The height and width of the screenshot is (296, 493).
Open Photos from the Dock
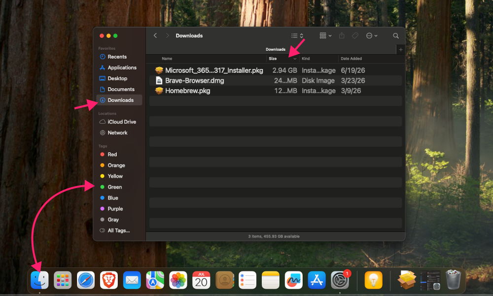coord(178,280)
